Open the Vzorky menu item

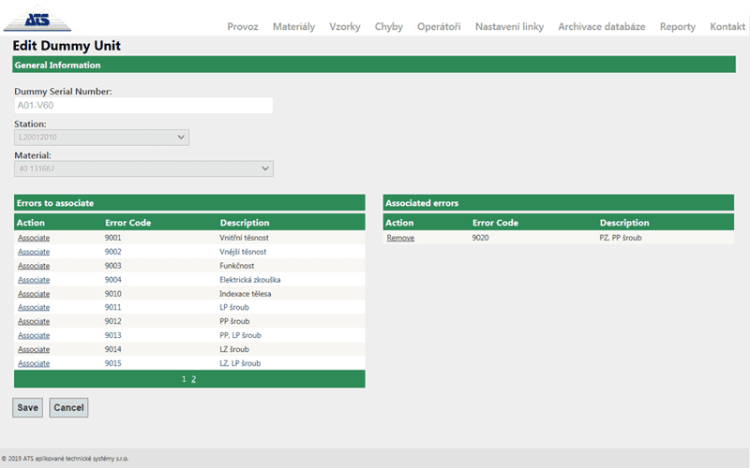tap(345, 26)
